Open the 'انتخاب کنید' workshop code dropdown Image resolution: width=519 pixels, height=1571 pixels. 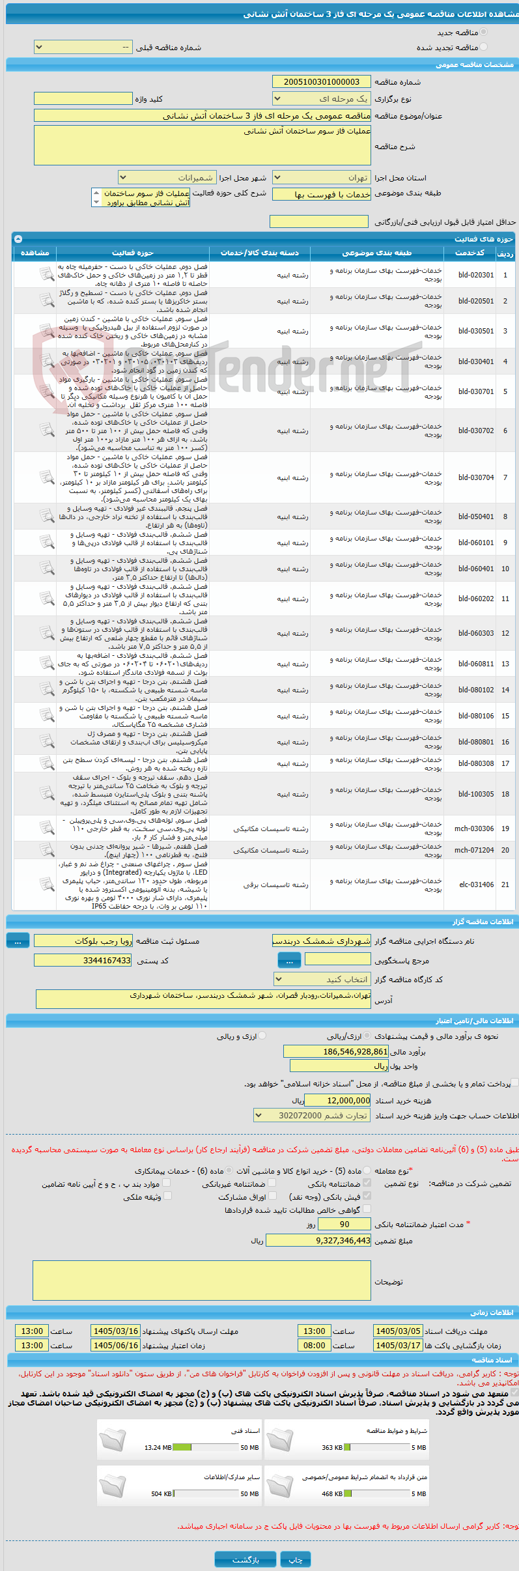click(x=322, y=979)
